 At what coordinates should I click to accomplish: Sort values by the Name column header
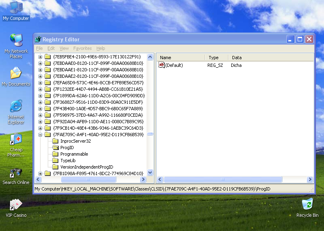(181, 58)
